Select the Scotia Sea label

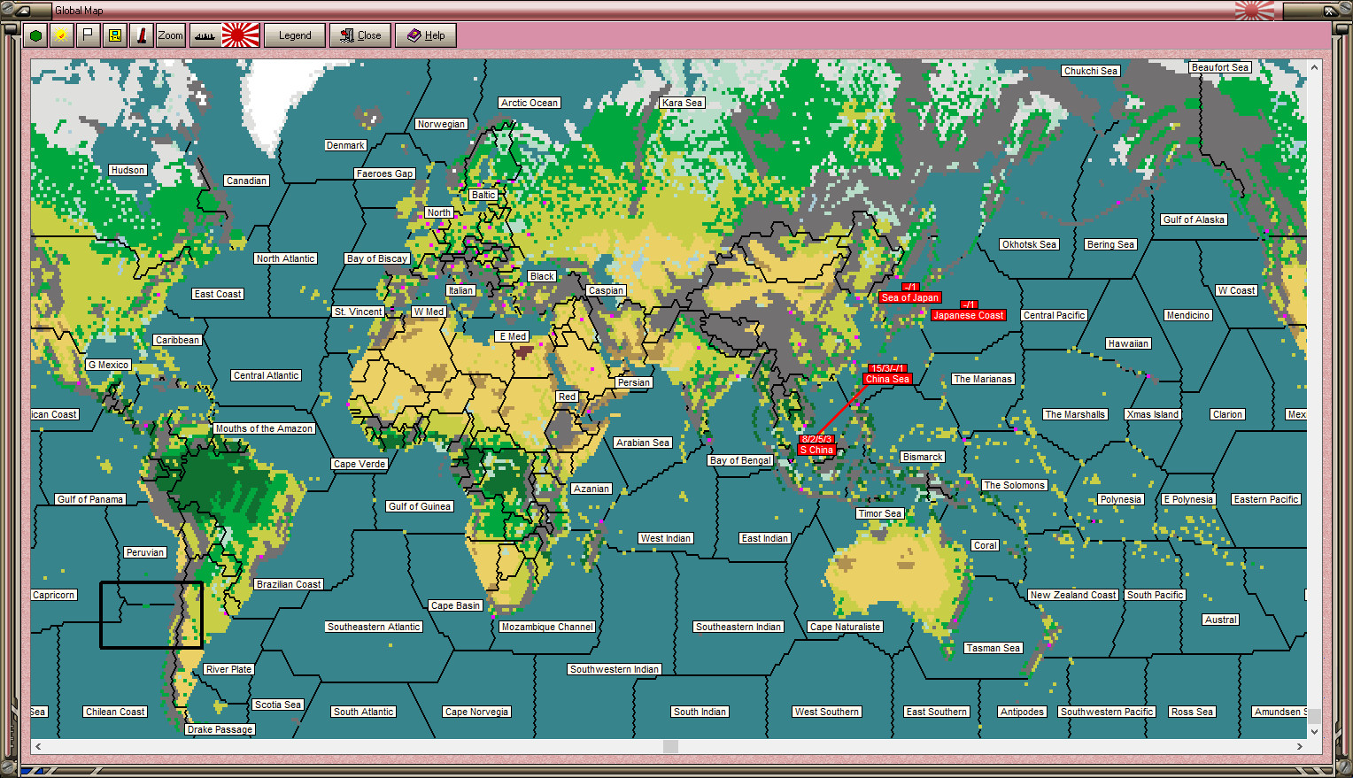278,705
